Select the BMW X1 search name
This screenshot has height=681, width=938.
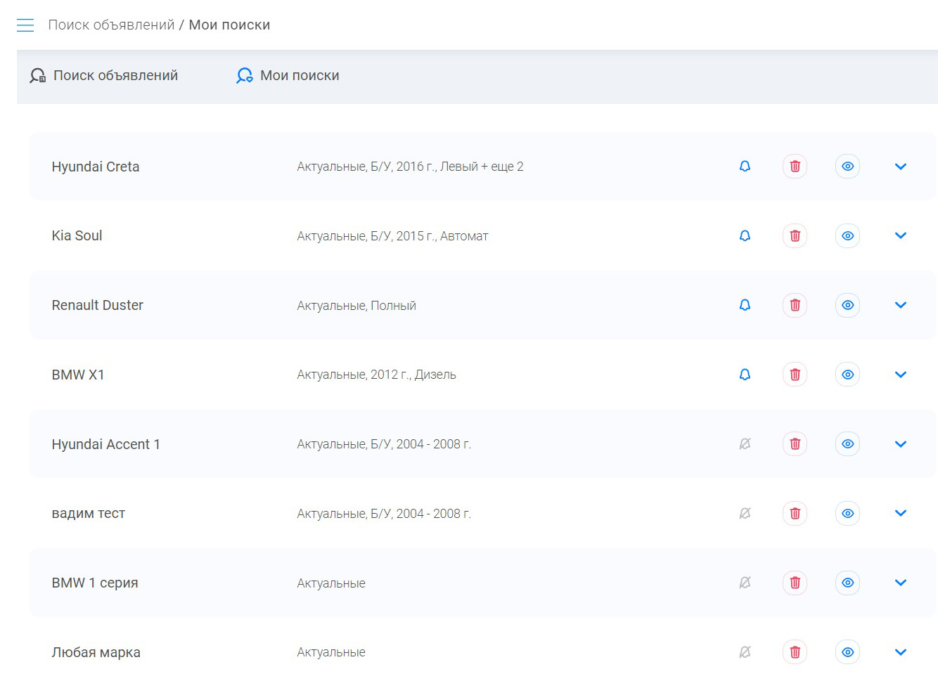tap(78, 375)
